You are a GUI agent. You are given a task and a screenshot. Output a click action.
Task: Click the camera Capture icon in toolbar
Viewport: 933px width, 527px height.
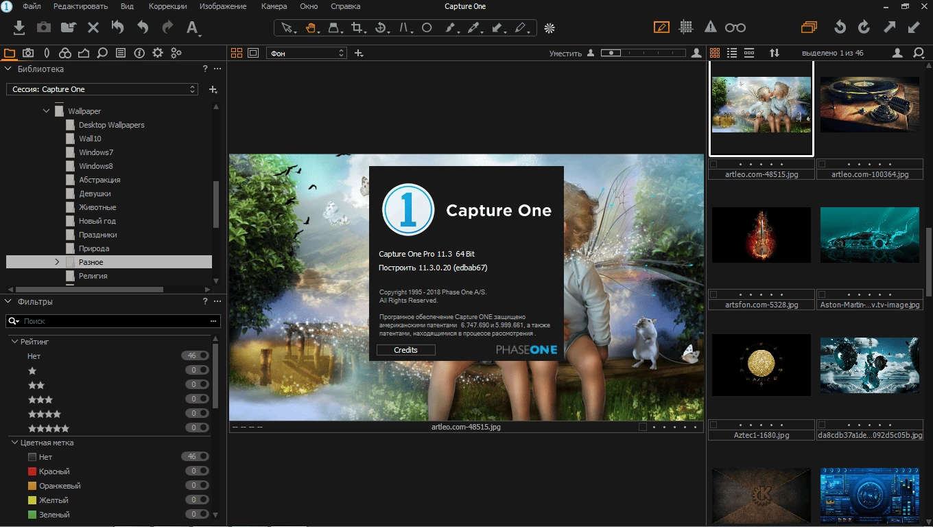(x=44, y=27)
